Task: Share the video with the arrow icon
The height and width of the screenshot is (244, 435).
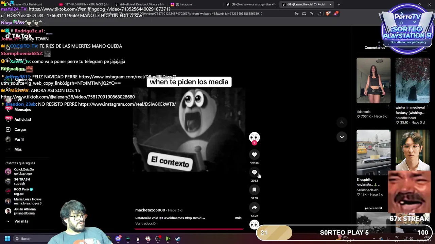Action: pyautogui.click(x=254, y=207)
